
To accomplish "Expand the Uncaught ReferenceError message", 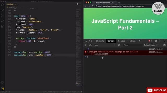I will point(88,52).
